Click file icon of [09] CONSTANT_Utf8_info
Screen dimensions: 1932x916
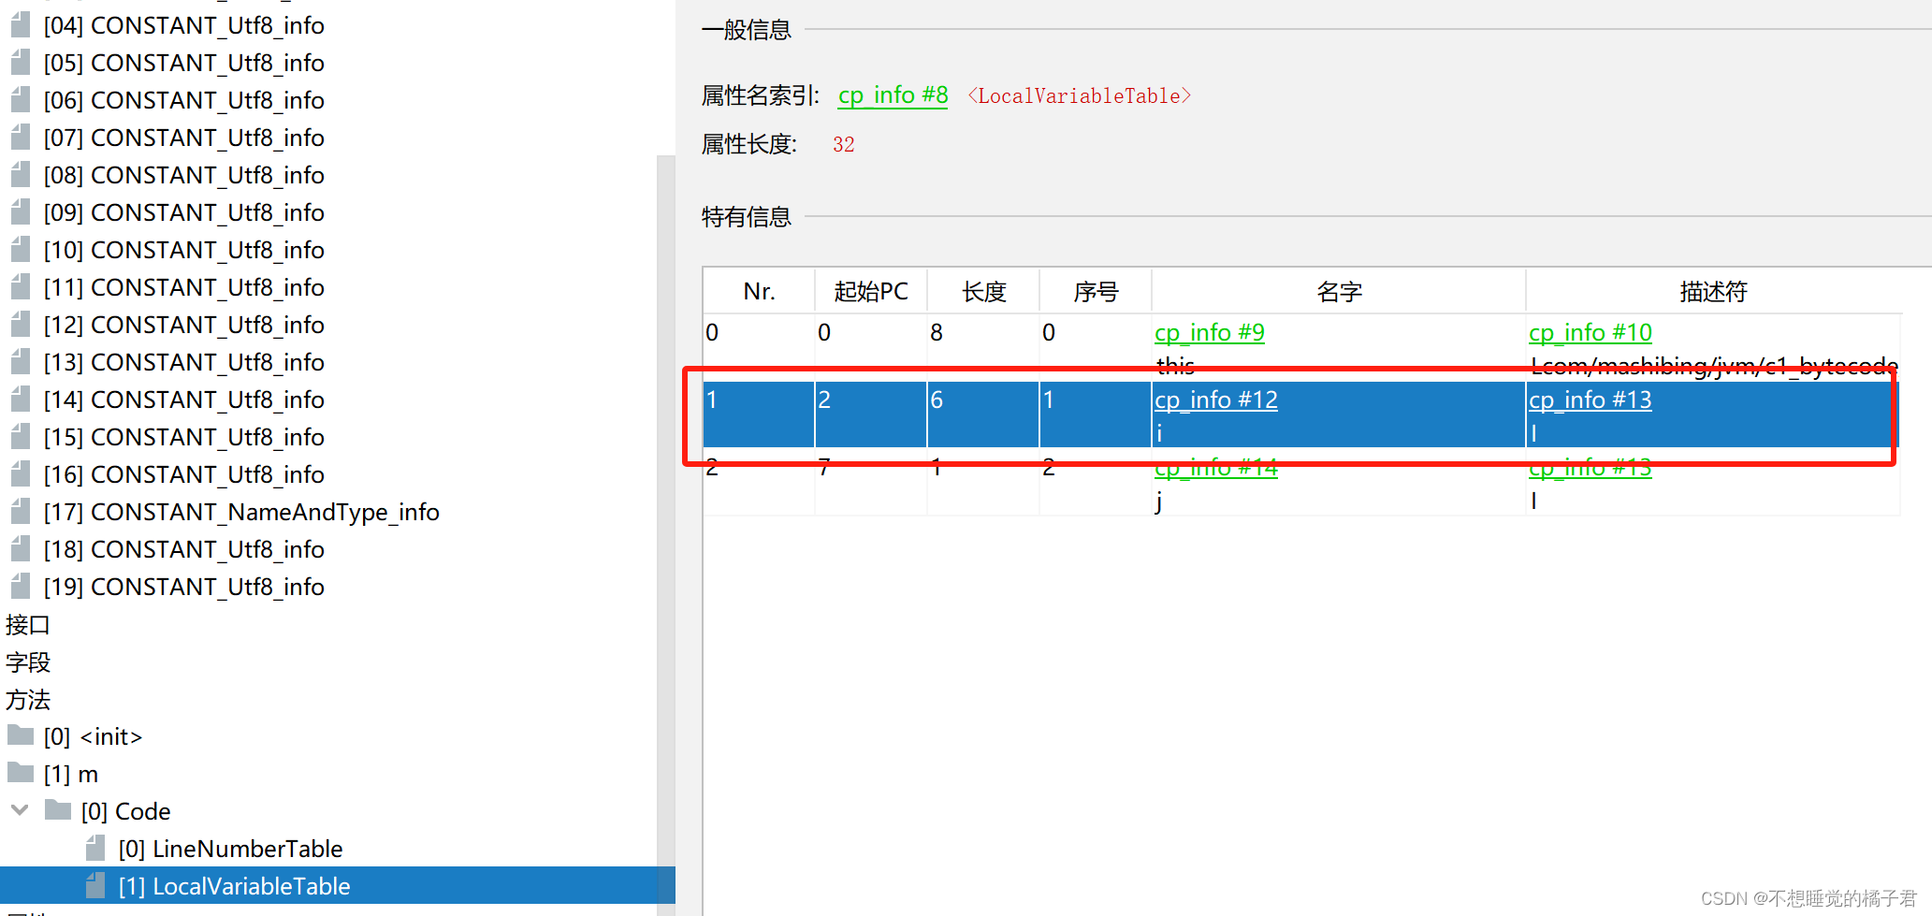pyautogui.click(x=21, y=212)
